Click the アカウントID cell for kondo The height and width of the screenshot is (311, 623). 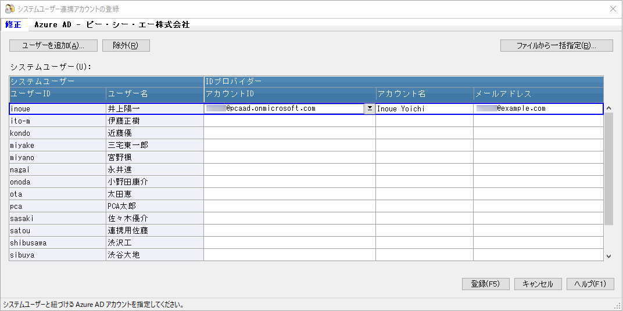pyautogui.click(x=289, y=133)
